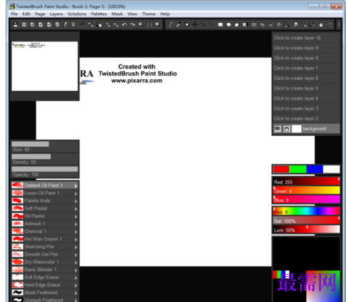This screenshot has width=348, height=302.
Task: Open the Palettes menu
Action: 99,14
